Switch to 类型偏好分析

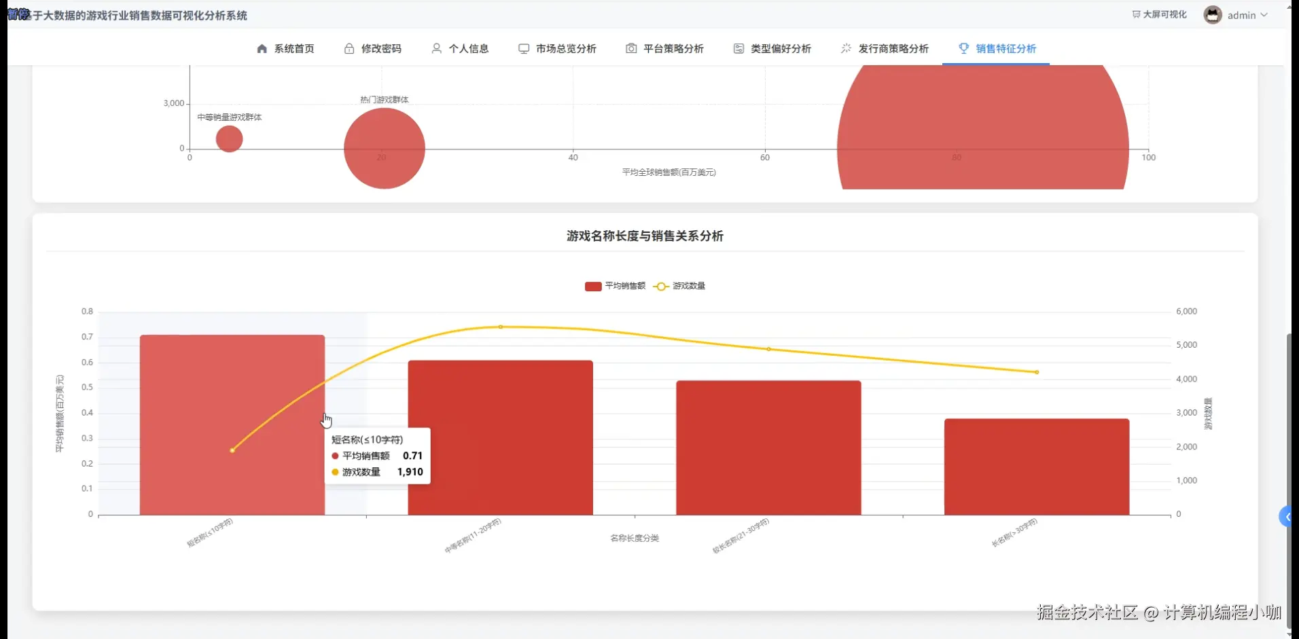coord(772,48)
